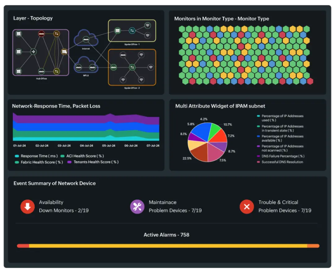Click the upper Wi-Fi access point in Spoke Office-1
335x273 pixels.
click(x=148, y=26)
